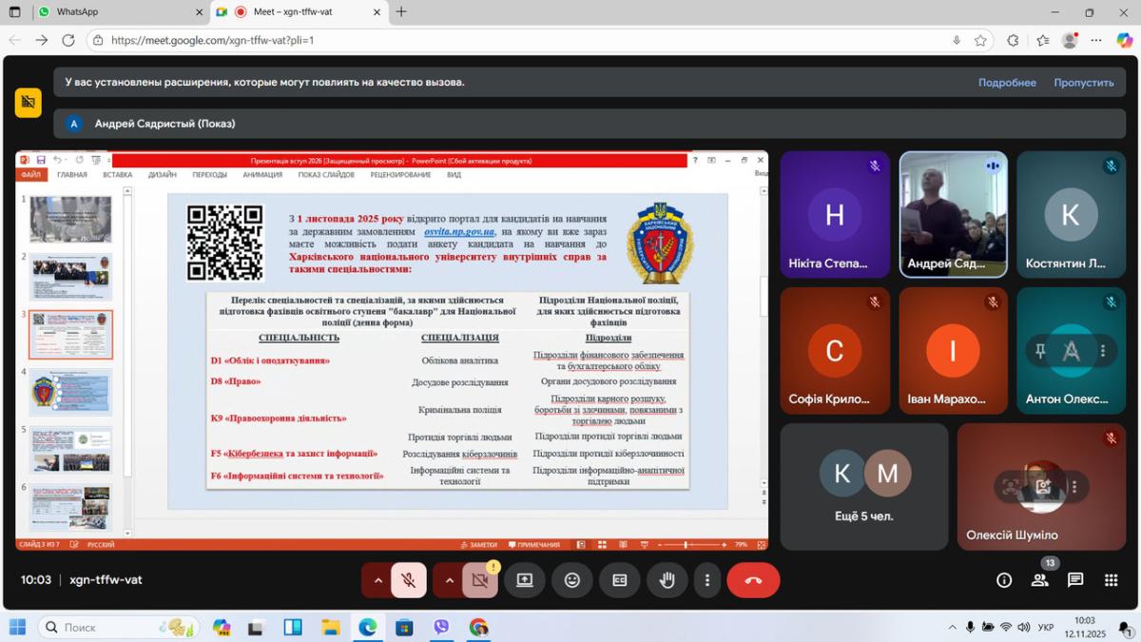This screenshot has width=1141, height=642.
Task: Open the activities grid icon
Action: pyautogui.click(x=1111, y=580)
